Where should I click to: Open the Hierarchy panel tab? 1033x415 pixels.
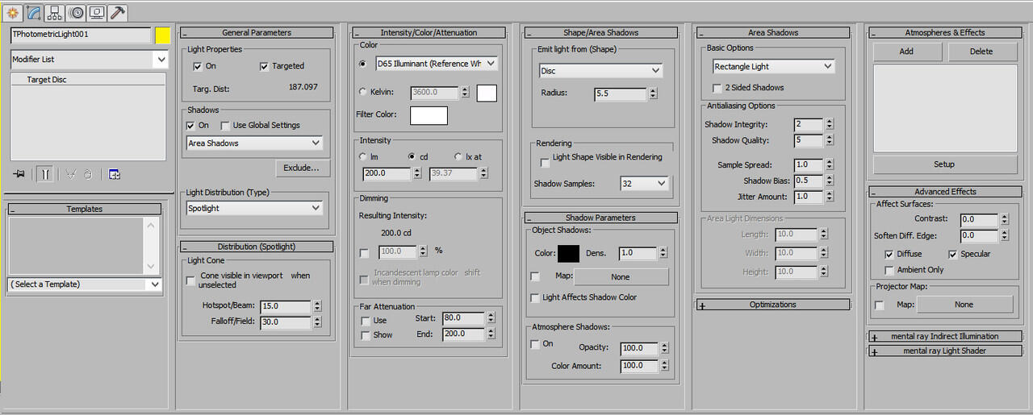coord(55,12)
